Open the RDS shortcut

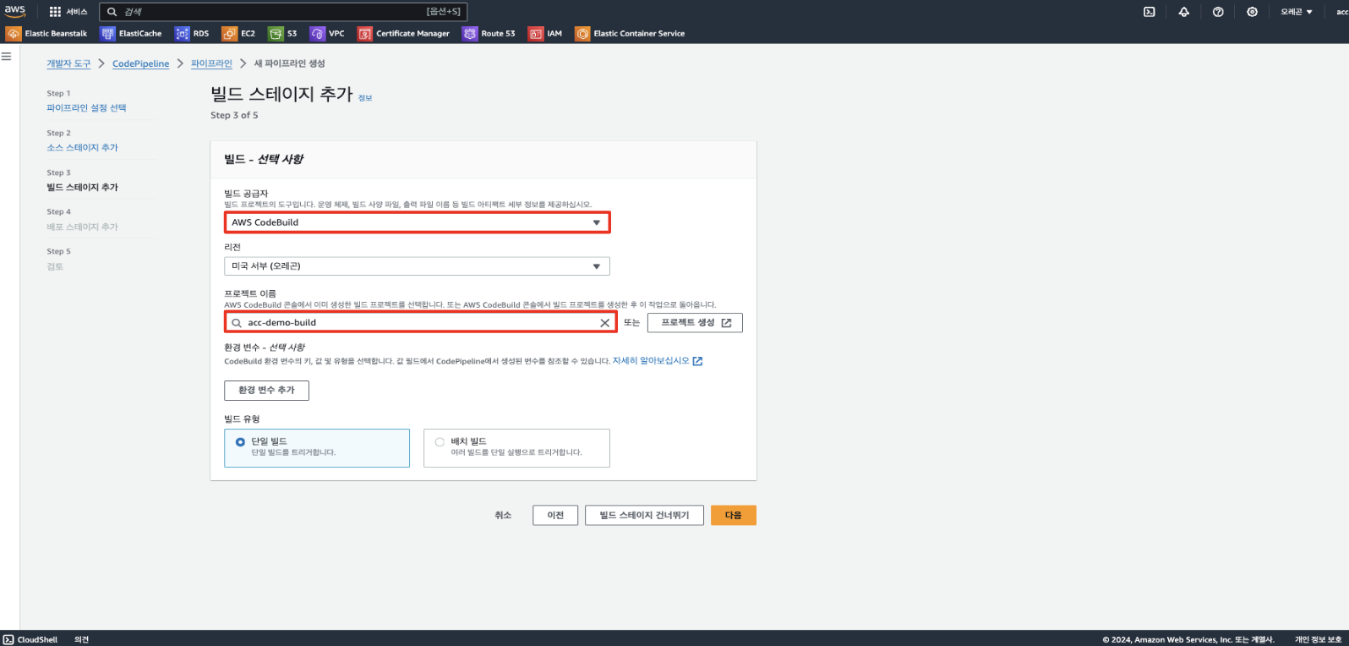(x=192, y=34)
